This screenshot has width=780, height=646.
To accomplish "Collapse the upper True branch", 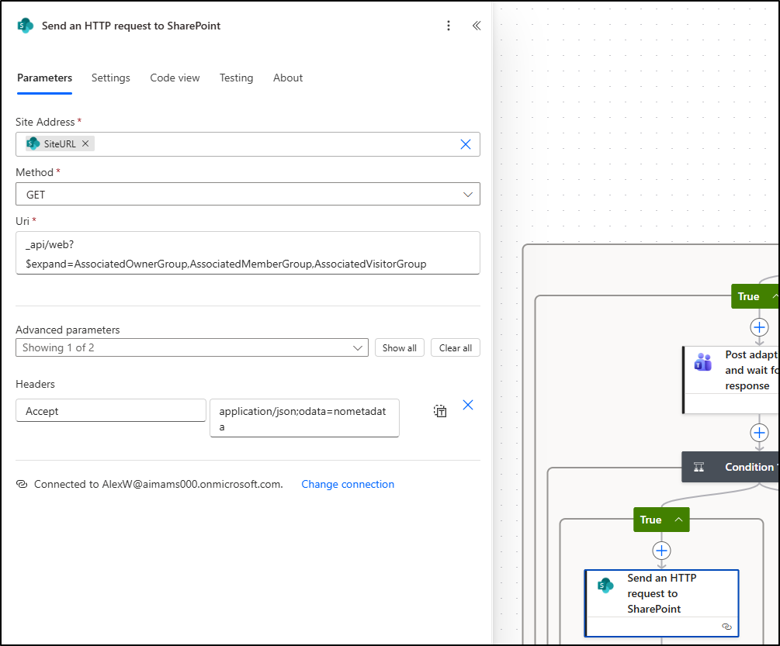I will point(774,296).
